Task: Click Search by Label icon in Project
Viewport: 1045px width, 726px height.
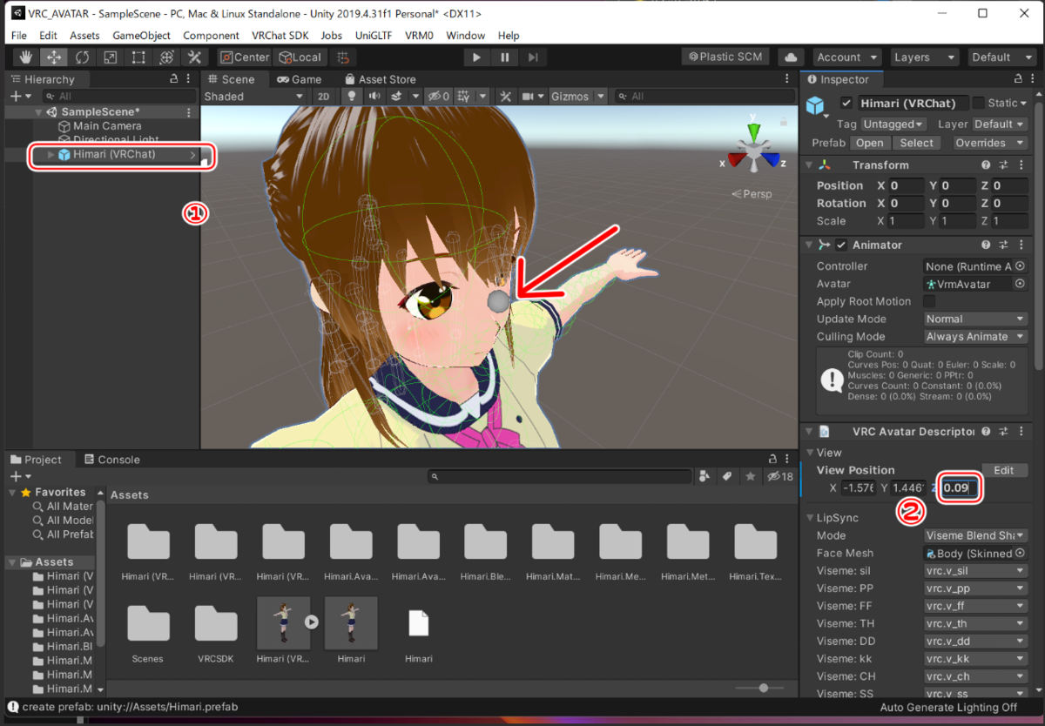Action: click(x=728, y=476)
